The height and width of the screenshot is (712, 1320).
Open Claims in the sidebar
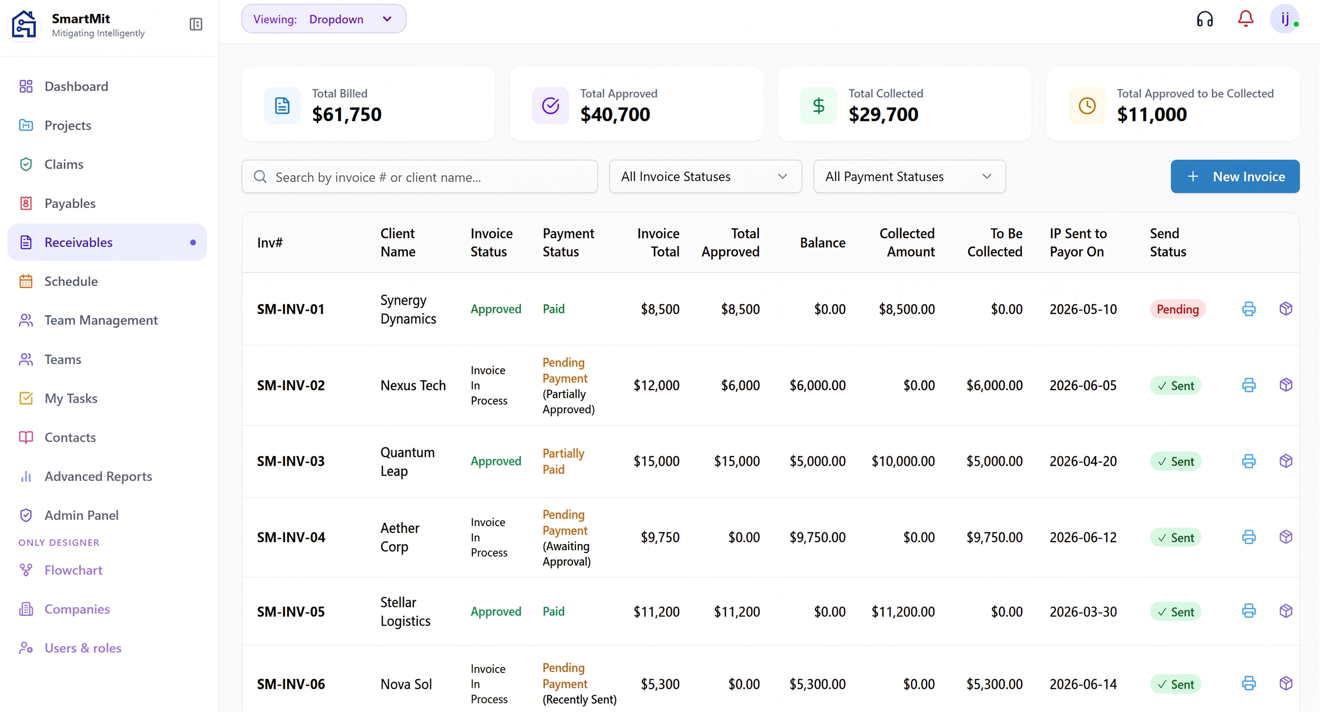pos(107,164)
